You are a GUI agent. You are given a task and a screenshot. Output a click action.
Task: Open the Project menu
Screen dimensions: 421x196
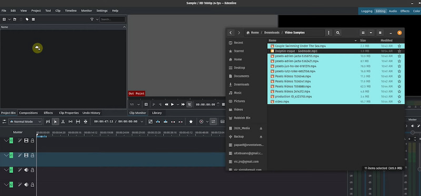[36, 10]
